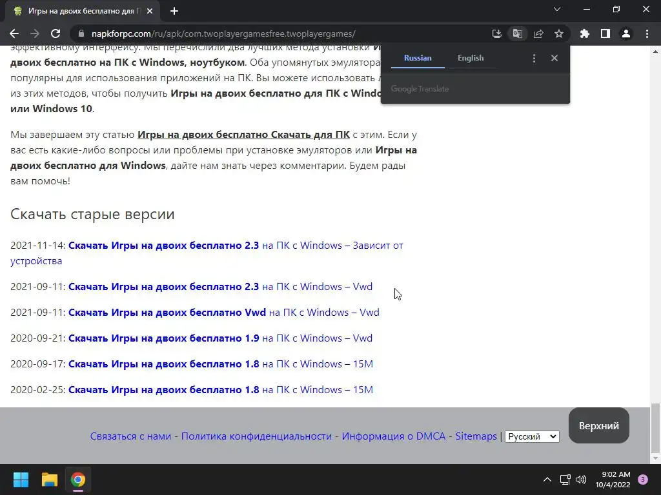
Task: Open Политика конфиденциальности footer link
Action: click(256, 436)
